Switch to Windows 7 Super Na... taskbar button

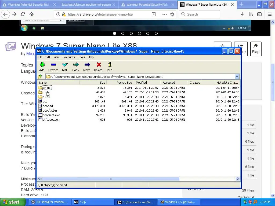pyautogui.click(x=178, y=202)
